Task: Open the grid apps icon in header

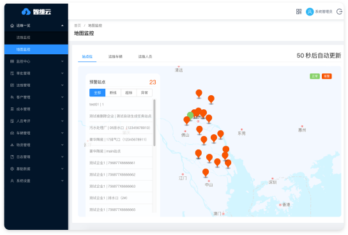Action: (x=299, y=11)
